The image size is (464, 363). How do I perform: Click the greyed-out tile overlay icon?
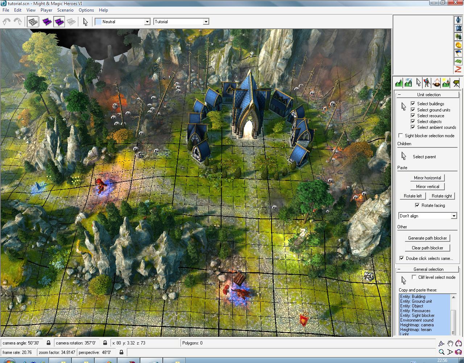coord(71,22)
